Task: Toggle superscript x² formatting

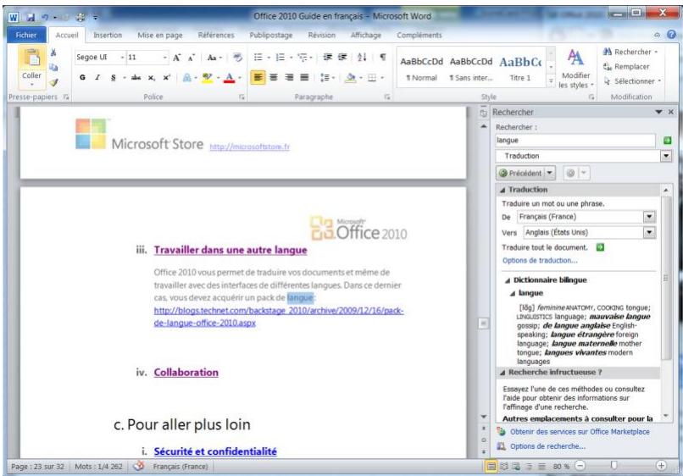Action: click(x=166, y=78)
